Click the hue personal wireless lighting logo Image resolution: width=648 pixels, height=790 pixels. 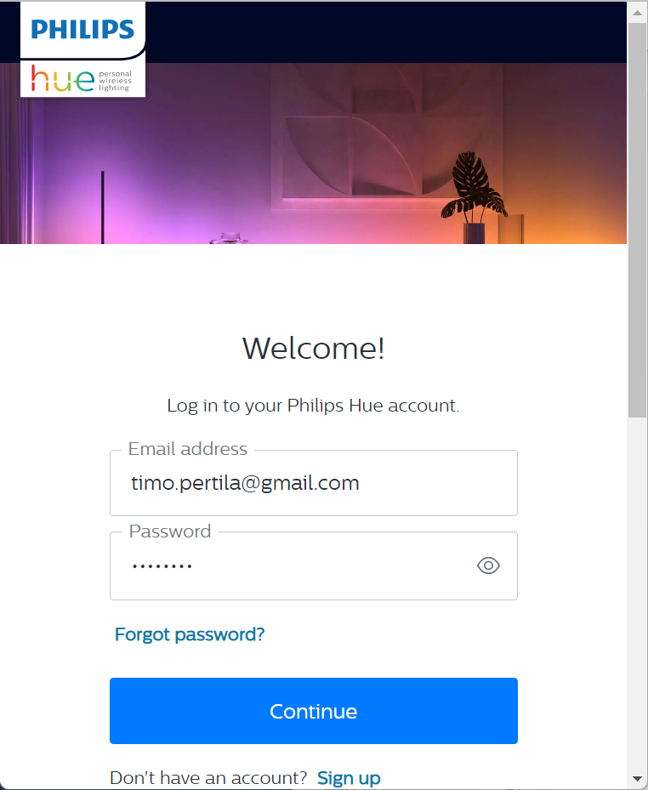82,79
